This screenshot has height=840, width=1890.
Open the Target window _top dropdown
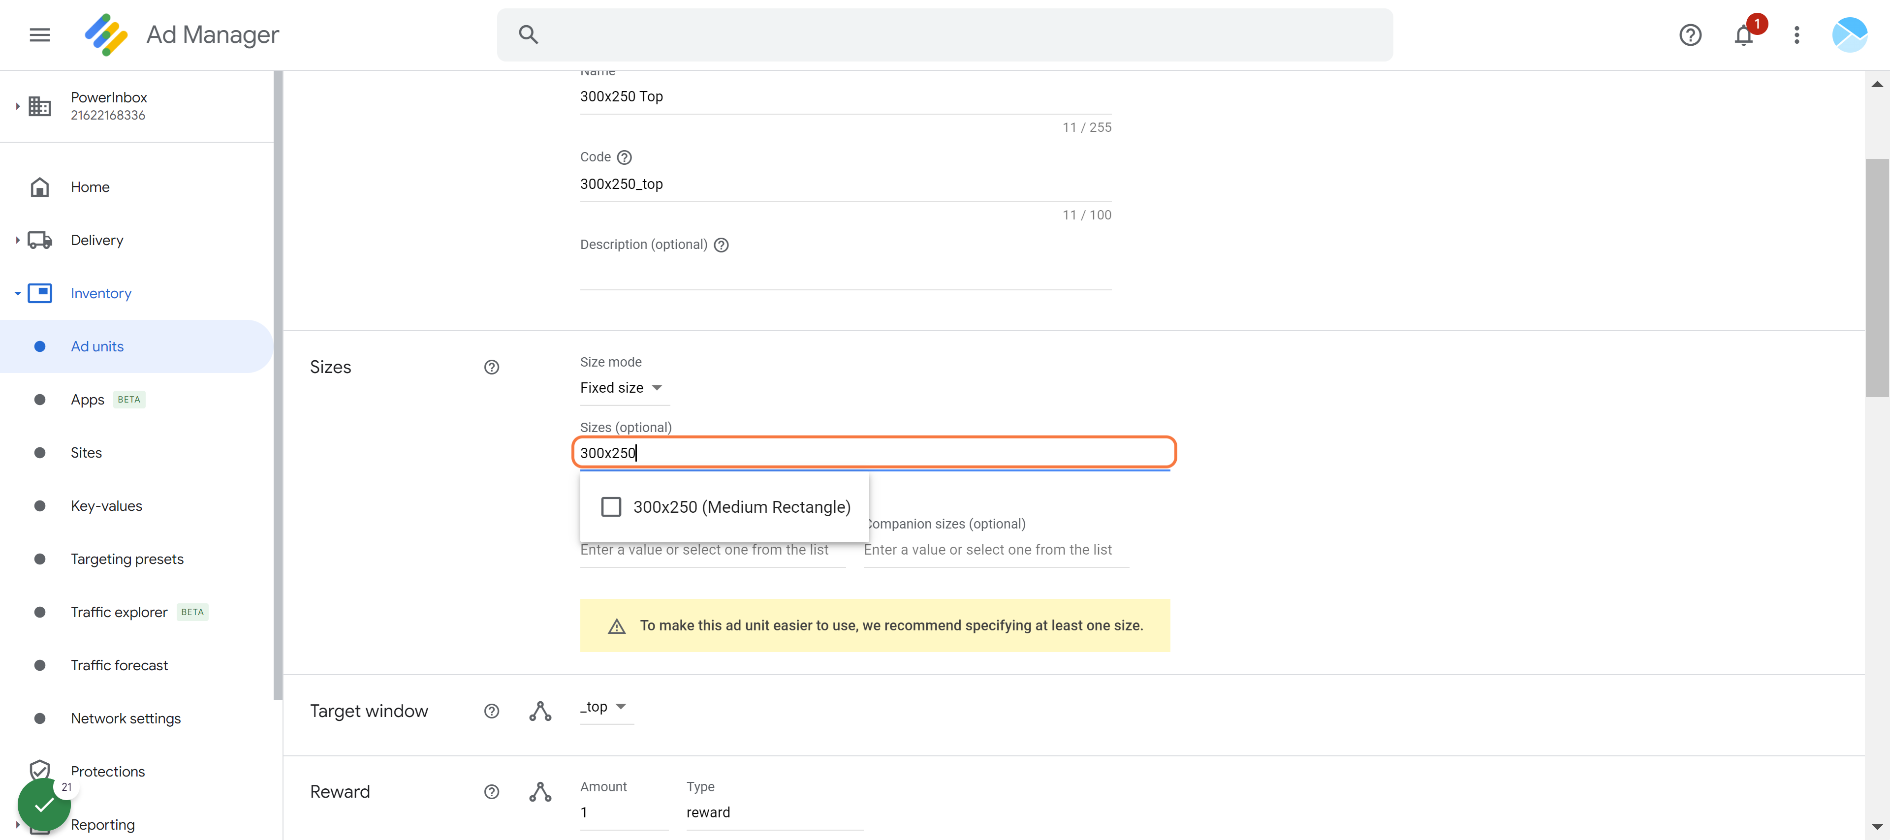pos(606,707)
